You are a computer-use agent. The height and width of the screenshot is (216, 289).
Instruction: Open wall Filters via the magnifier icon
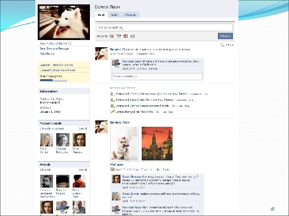click(222, 45)
